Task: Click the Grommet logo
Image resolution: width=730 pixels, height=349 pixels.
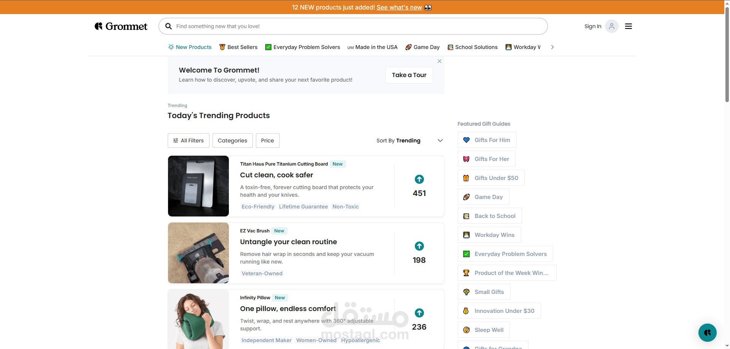Action: coord(121,26)
